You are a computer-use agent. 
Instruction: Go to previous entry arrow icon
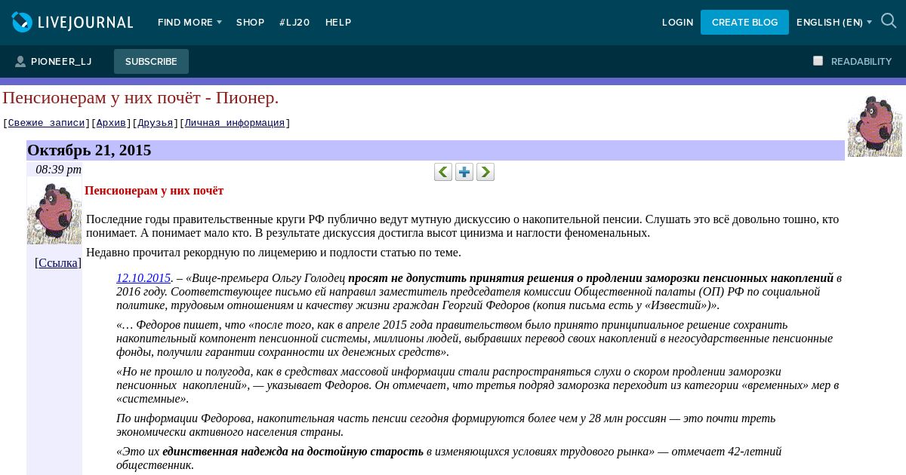443,172
